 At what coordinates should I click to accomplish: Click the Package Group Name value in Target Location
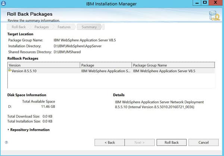point(85,40)
